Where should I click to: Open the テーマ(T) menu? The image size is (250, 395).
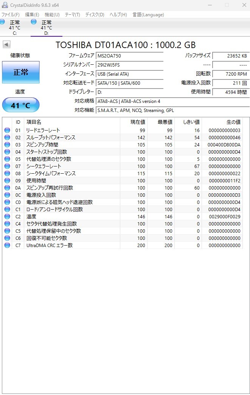[x=73, y=15]
